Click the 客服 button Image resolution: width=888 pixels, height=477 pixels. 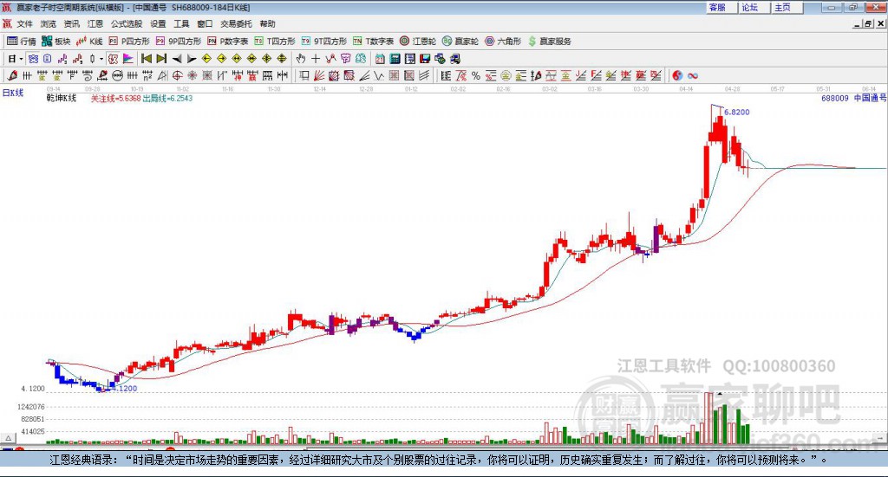coord(722,7)
